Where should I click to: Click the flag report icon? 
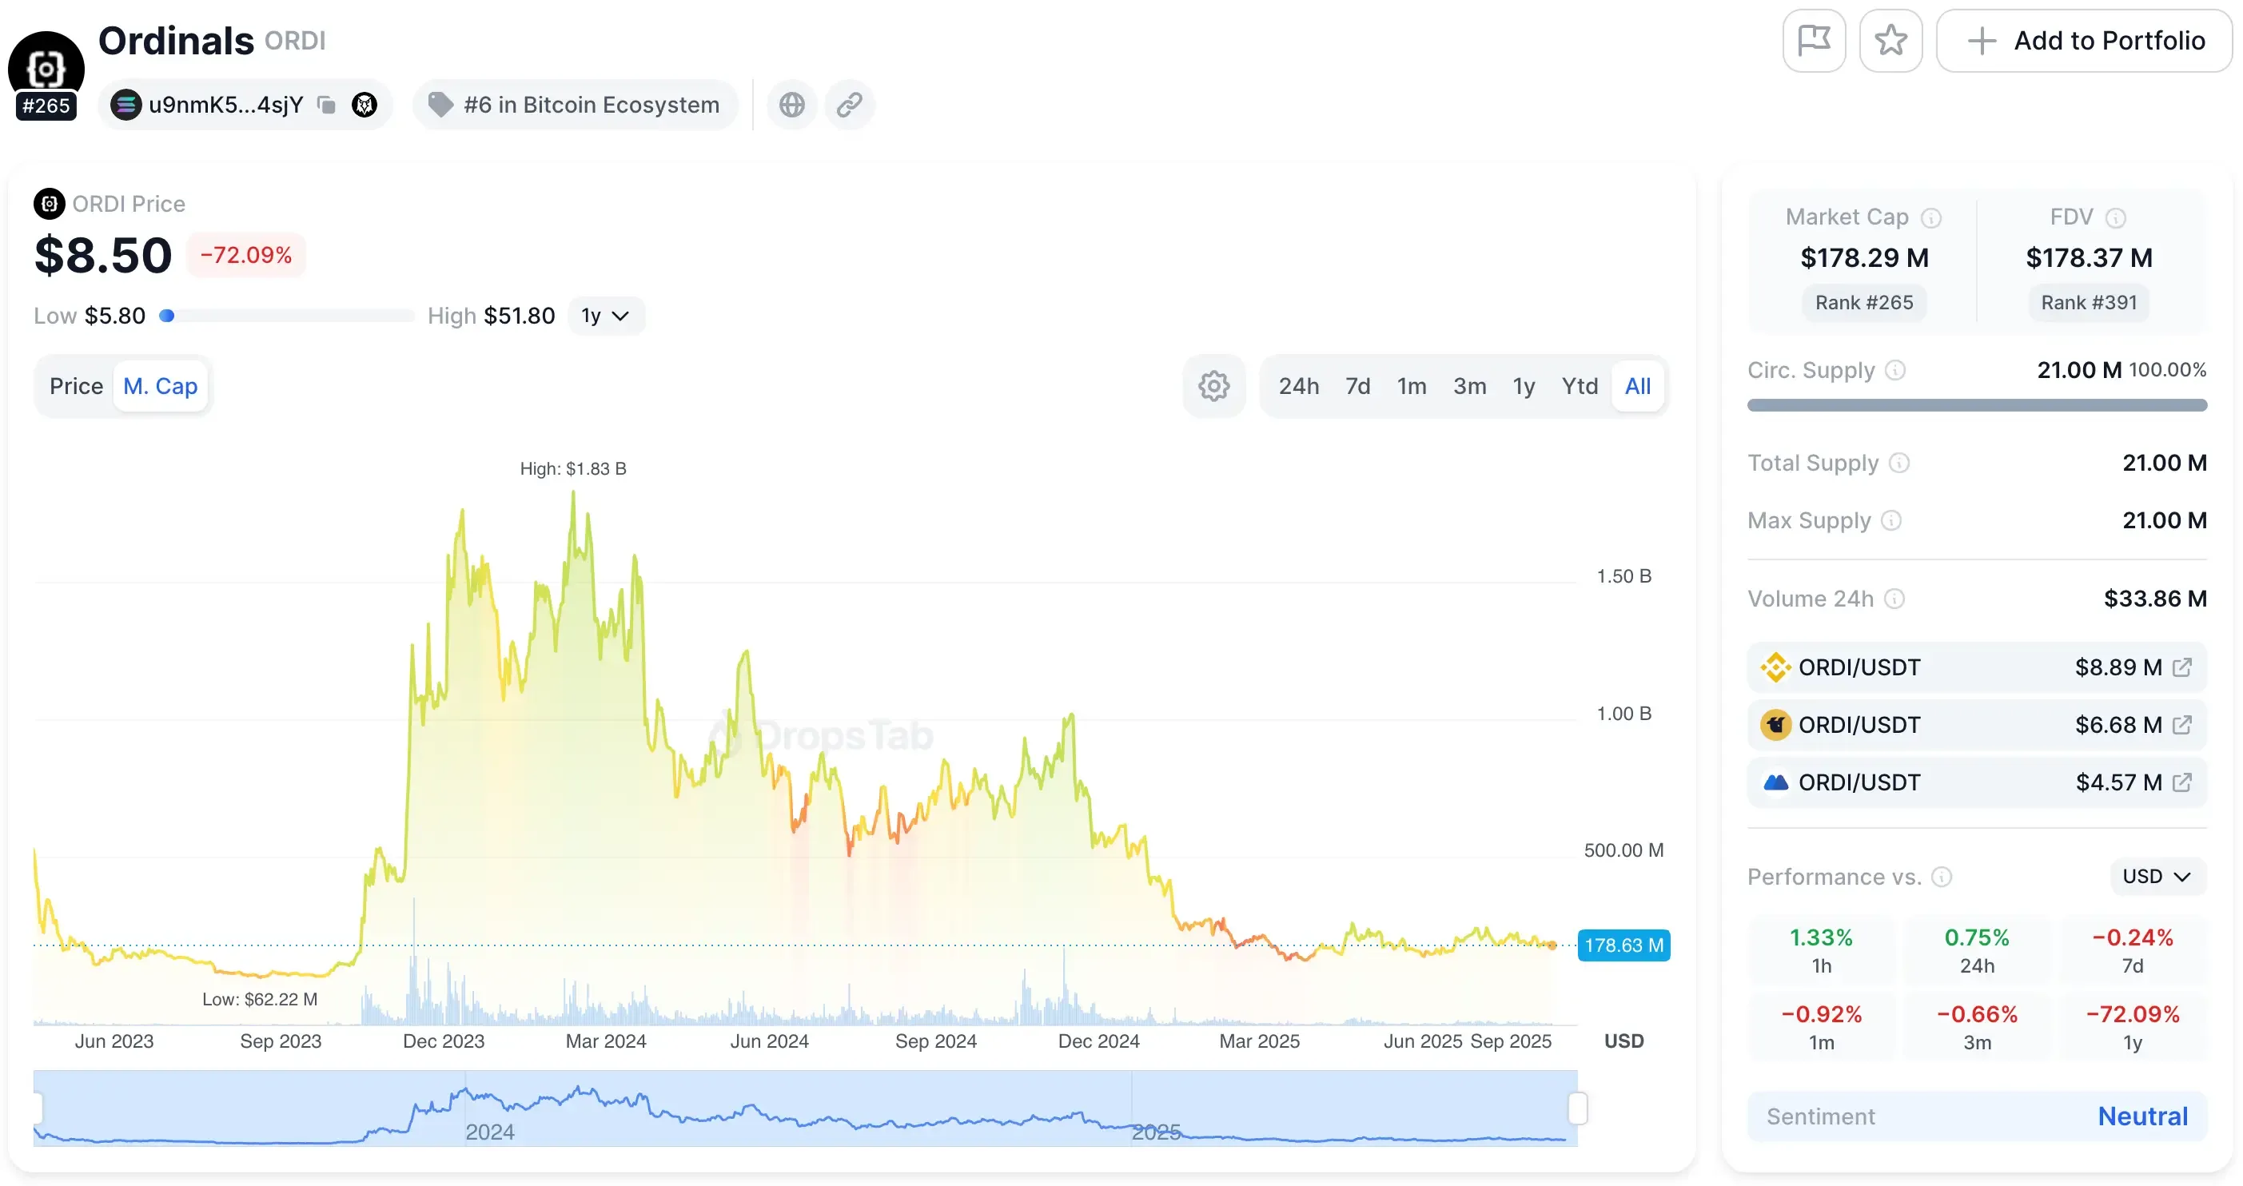pyautogui.click(x=1815, y=40)
